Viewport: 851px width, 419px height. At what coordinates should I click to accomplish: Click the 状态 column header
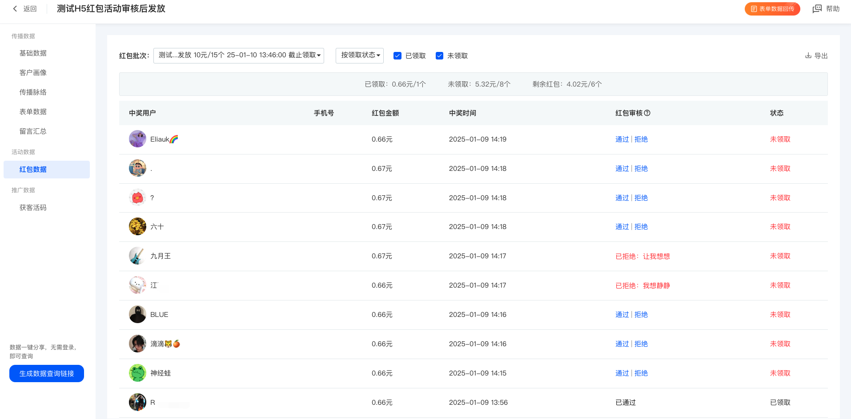[777, 113]
